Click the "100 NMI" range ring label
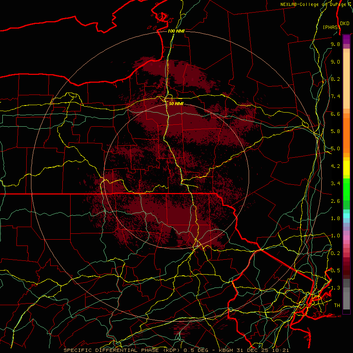Image resolution: width=353 pixels, height=353 pixels. point(176,31)
